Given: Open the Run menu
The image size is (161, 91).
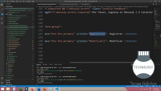Looking at the screenshot, I should click(24, 1).
